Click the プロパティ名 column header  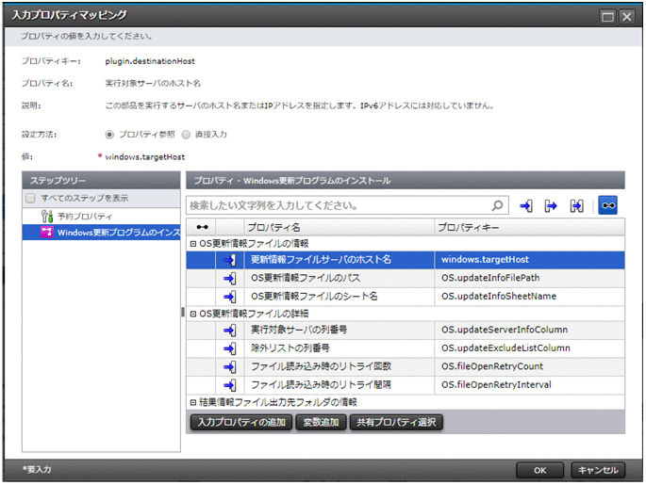coord(340,227)
